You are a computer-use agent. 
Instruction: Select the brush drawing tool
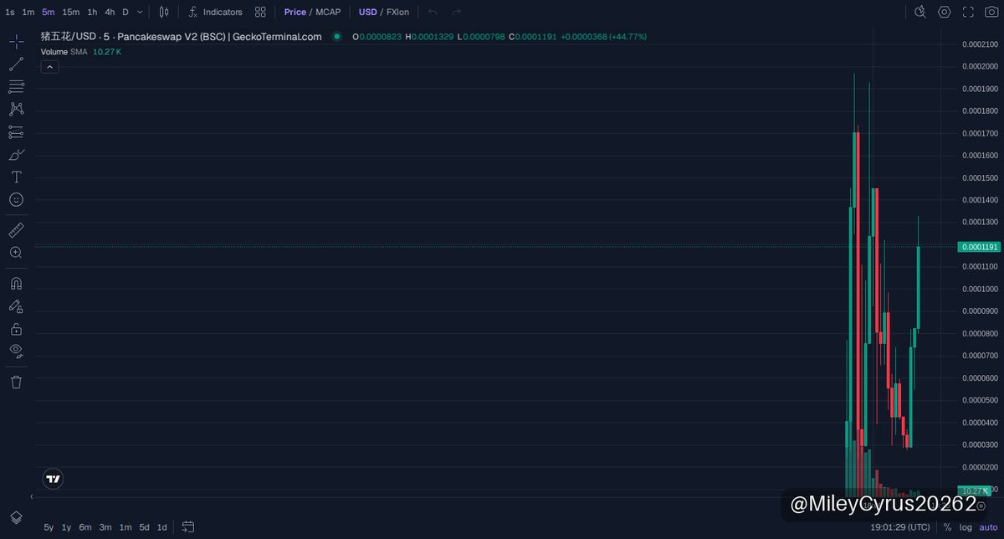16,154
